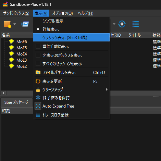Sort by the タイトル column header

(139, 35)
